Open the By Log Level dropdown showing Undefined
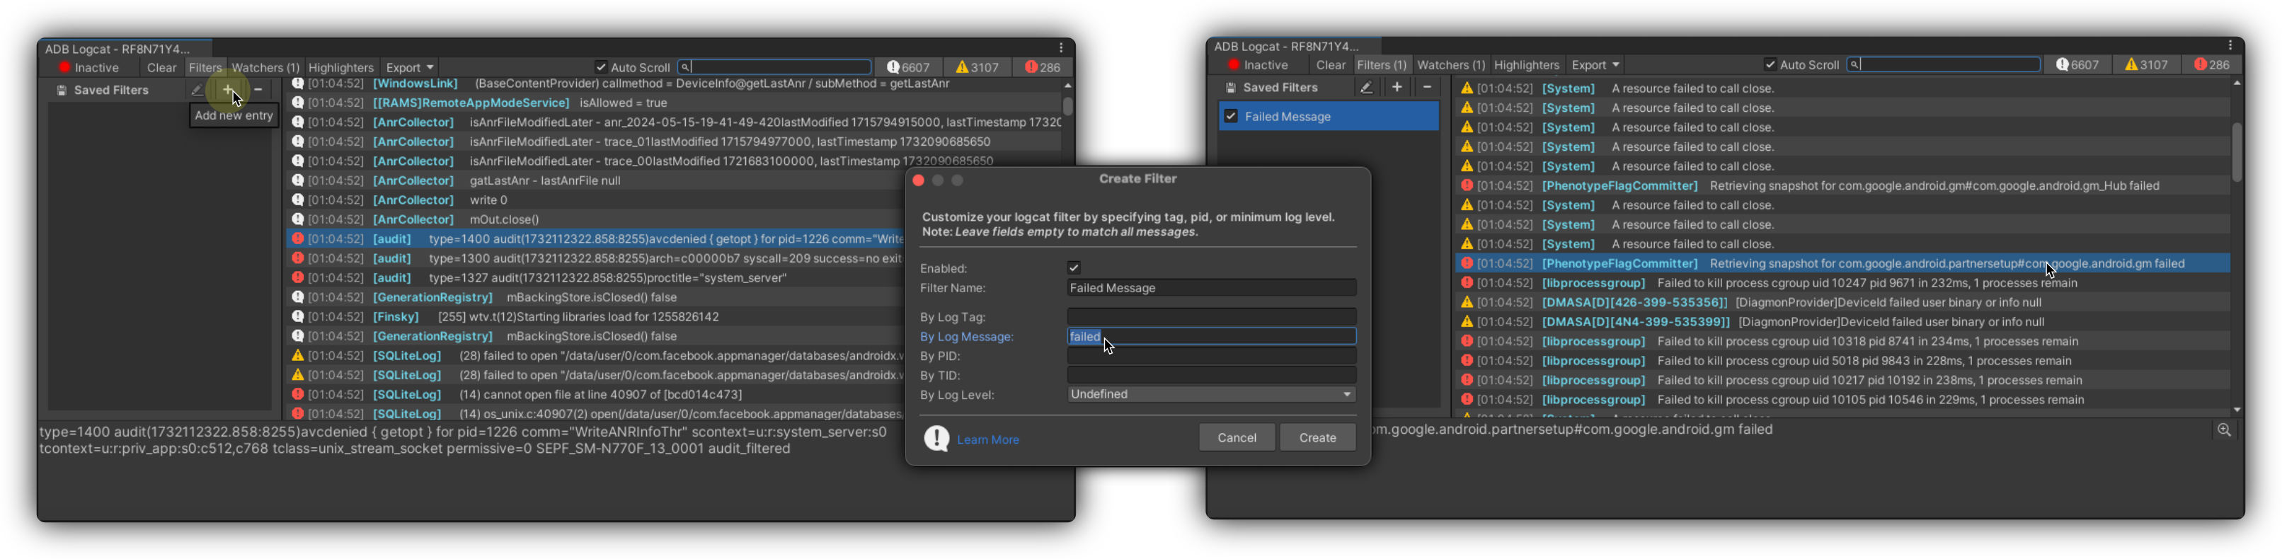The width and height of the screenshot is (2282, 559). coord(1211,394)
